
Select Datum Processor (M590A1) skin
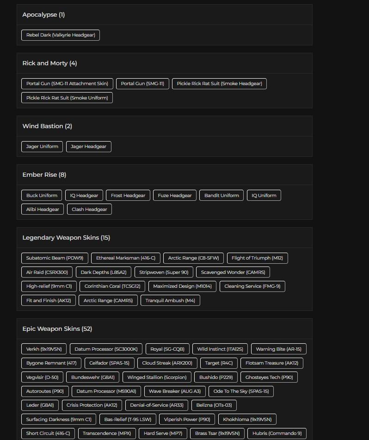click(x=106, y=391)
